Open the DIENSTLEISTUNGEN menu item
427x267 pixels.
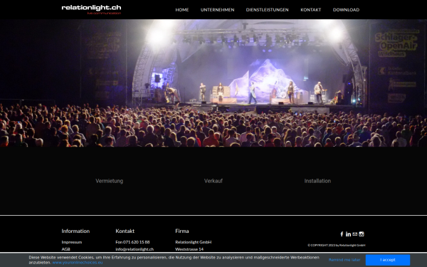(x=267, y=10)
